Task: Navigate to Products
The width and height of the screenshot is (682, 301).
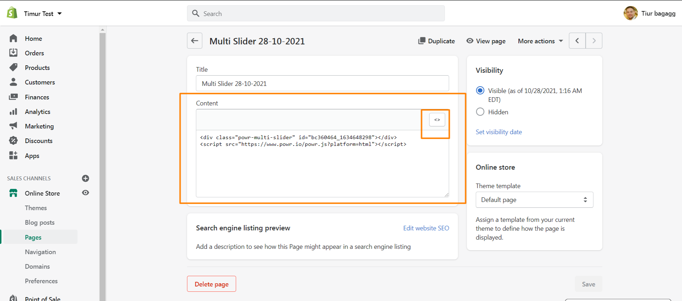Action: pos(37,67)
